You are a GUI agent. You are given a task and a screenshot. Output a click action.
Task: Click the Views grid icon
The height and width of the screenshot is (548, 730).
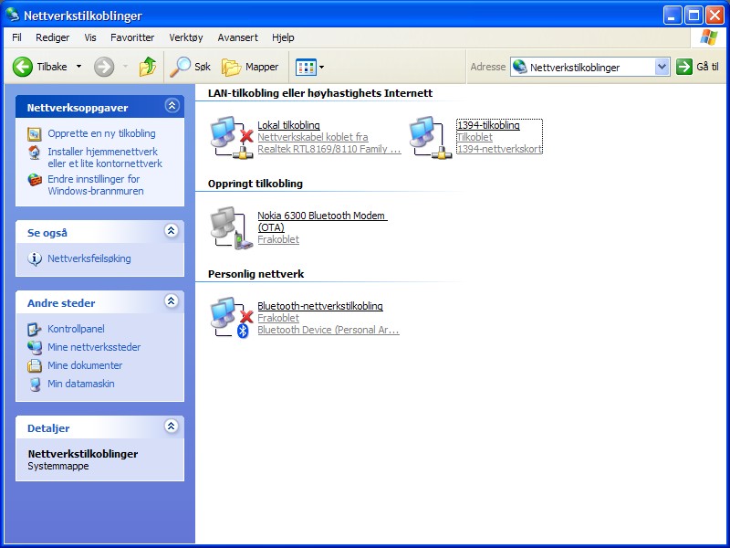[306, 67]
